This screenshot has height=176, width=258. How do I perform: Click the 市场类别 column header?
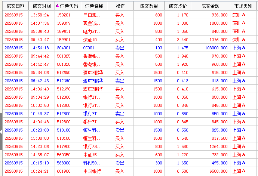pos(243,6)
